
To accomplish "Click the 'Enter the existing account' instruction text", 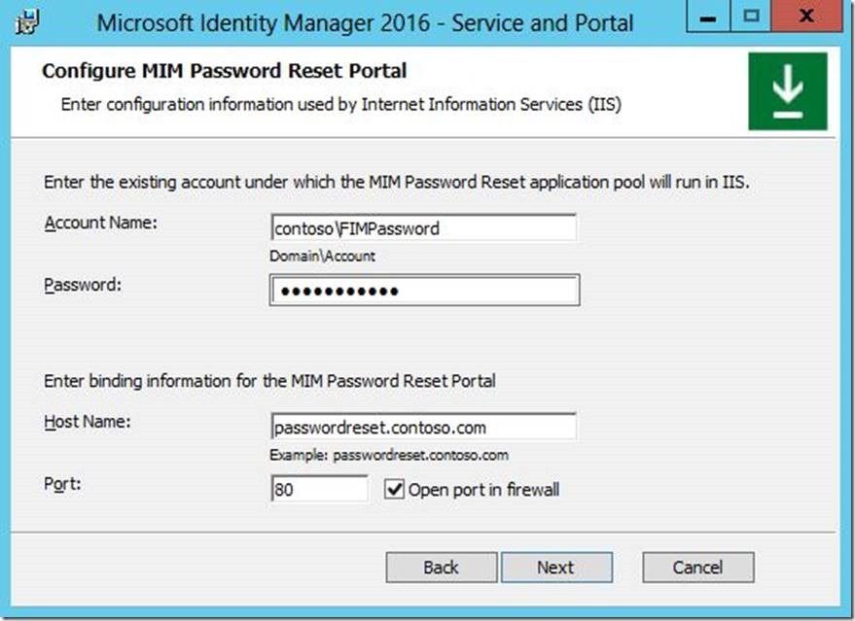I will (397, 182).
